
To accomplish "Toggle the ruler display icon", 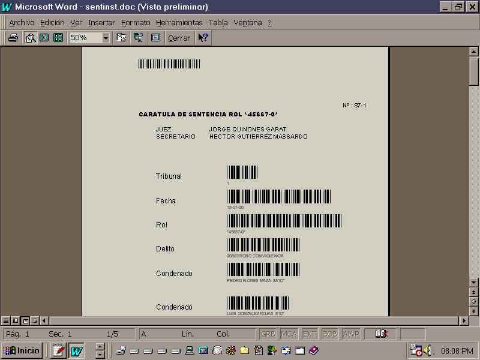I will [x=122, y=38].
